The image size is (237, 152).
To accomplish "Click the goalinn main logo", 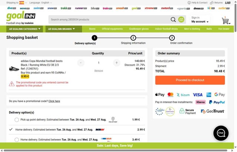I will click(21, 16).
